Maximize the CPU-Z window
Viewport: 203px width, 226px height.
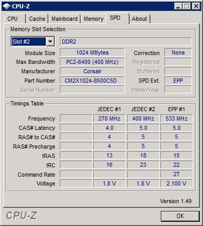click(x=187, y=6)
